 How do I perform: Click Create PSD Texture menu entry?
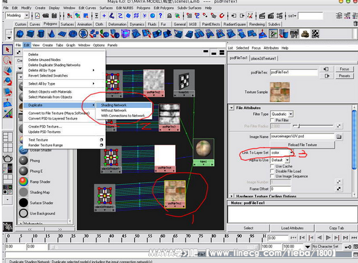[45, 126]
